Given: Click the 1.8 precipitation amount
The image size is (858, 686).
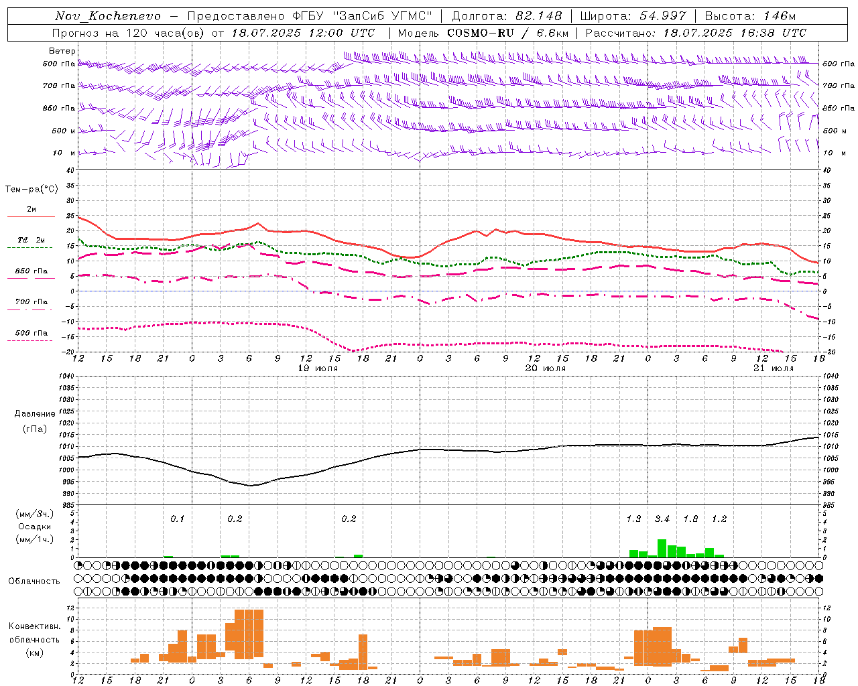Looking at the screenshot, I should click(690, 519).
